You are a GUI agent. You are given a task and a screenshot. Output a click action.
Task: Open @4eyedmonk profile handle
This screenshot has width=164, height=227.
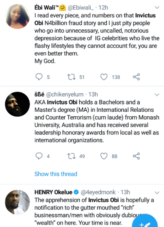pyautogui.click(x=98, y=192)
